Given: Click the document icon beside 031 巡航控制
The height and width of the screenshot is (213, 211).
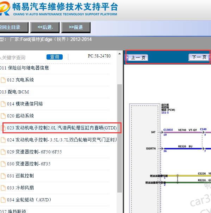Looking at the screenshot, I should coord(3,176).
